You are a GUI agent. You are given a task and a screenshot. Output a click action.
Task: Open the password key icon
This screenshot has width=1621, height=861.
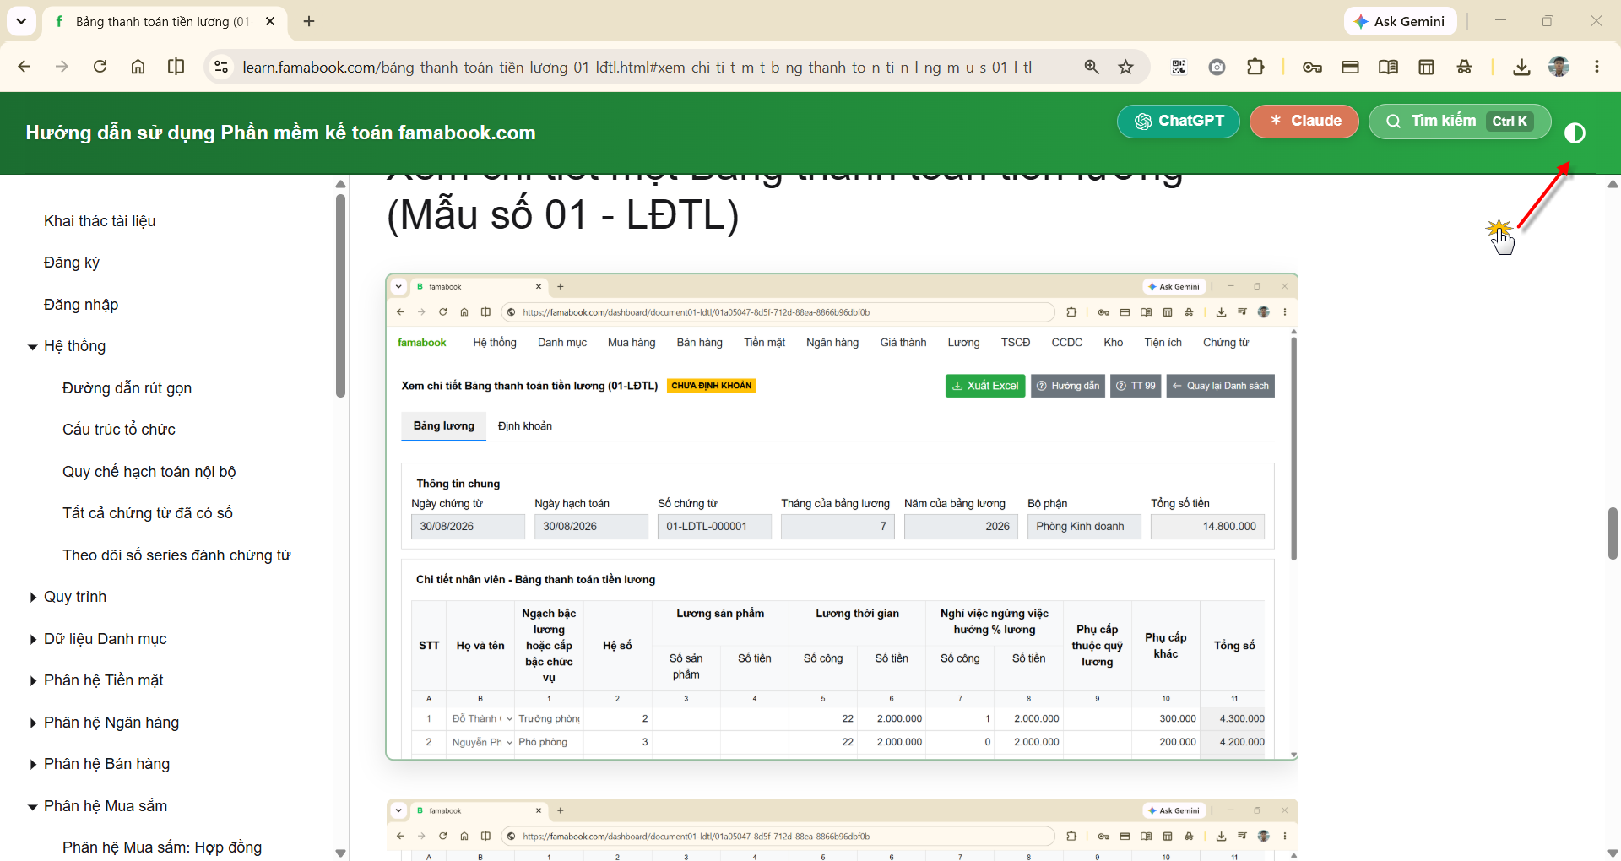tap(1312, 67)
